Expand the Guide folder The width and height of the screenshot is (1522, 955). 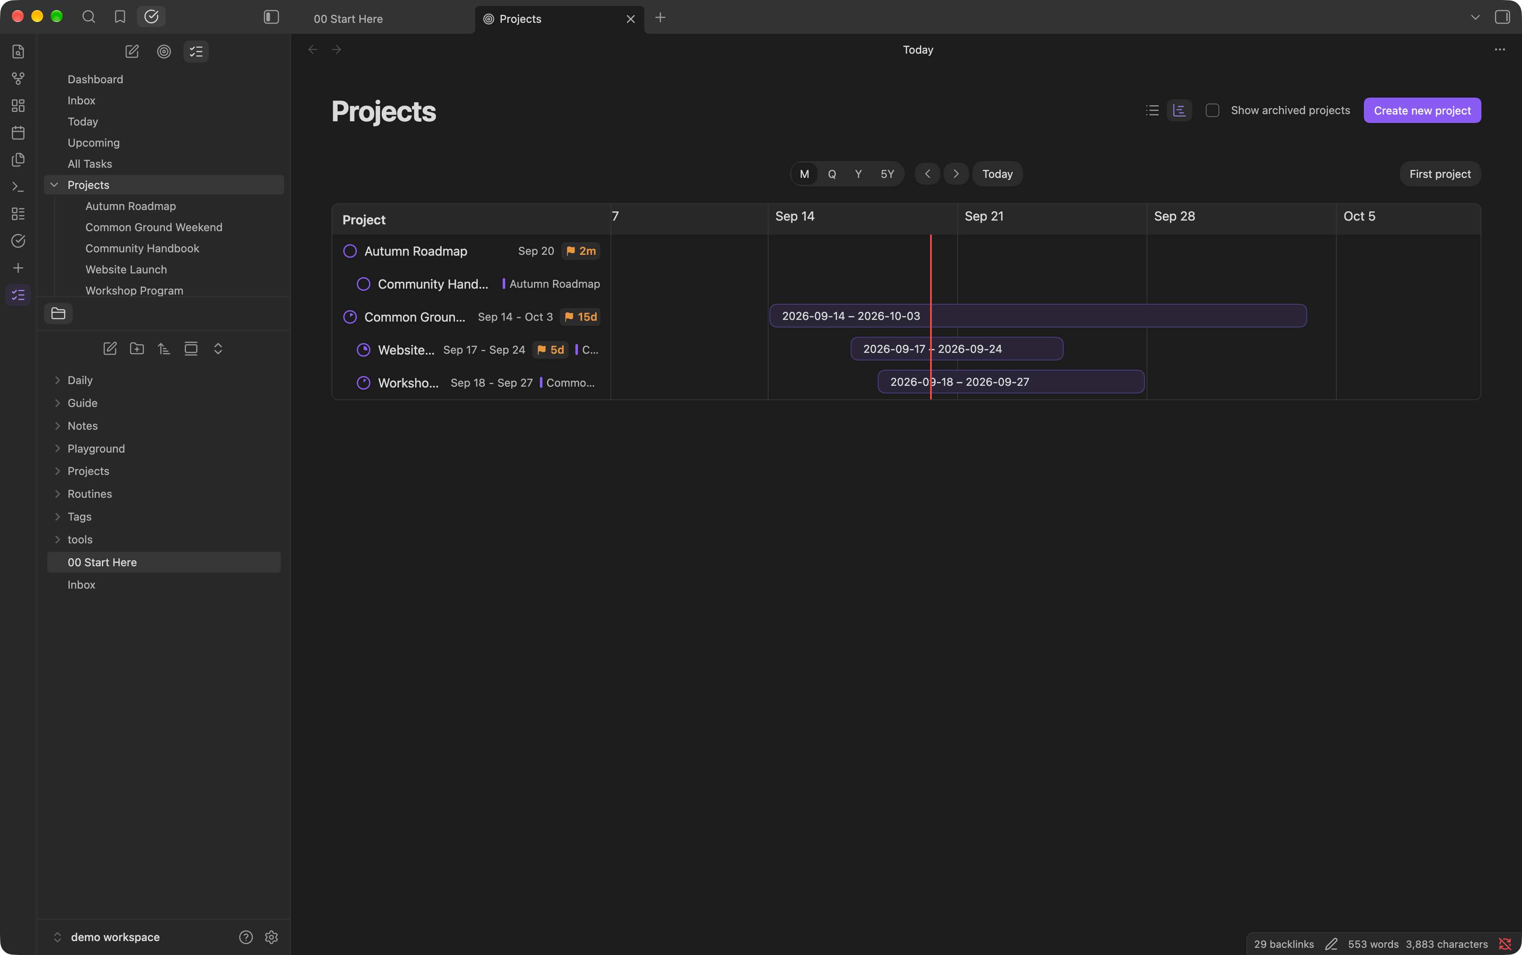[x=57, y=403]
